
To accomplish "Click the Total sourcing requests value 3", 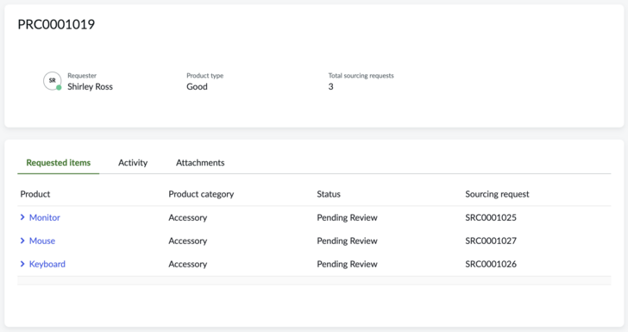I will [x=331, y=86].
